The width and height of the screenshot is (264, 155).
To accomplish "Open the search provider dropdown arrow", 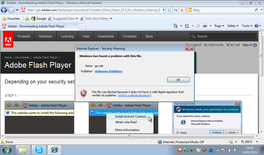I will click(261, 10).
